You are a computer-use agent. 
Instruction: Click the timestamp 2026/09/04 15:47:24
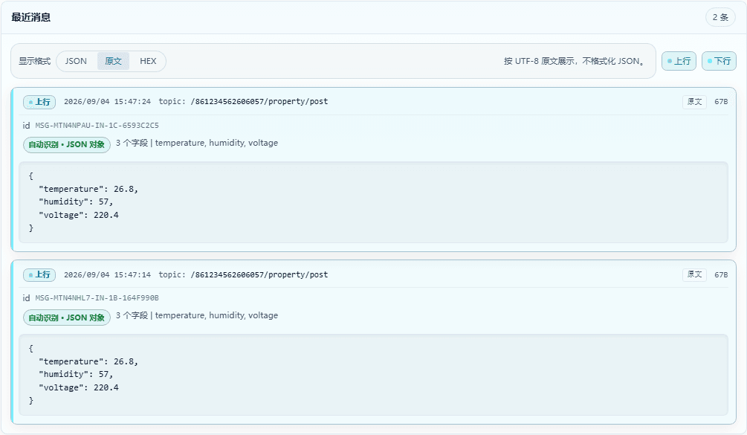pos(107,101)
